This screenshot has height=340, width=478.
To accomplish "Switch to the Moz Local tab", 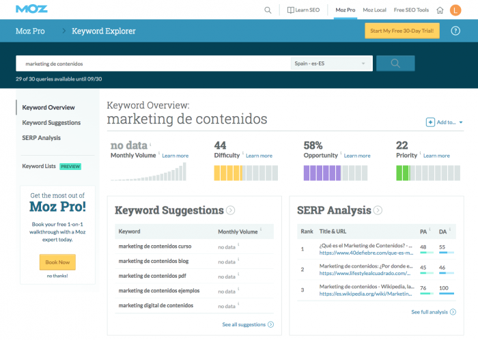I will click(374, 10).
